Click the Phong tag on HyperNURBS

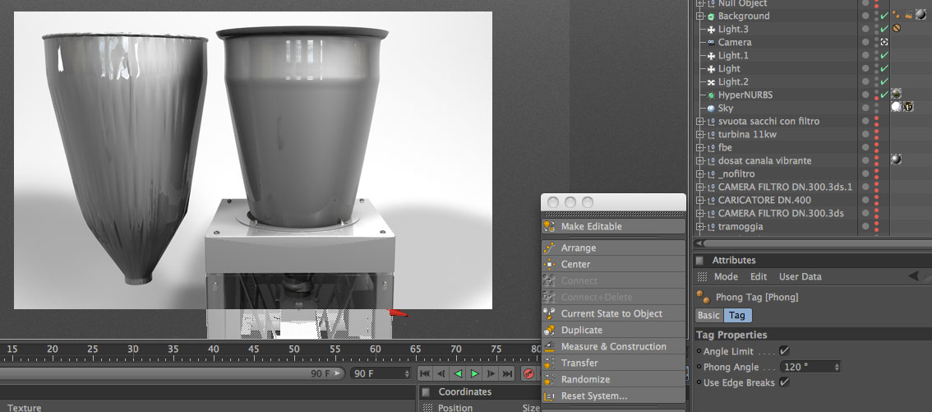pyautogui.click(x=897, y=95)
